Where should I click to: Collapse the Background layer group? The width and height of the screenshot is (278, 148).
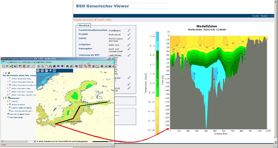pos(3,98)
